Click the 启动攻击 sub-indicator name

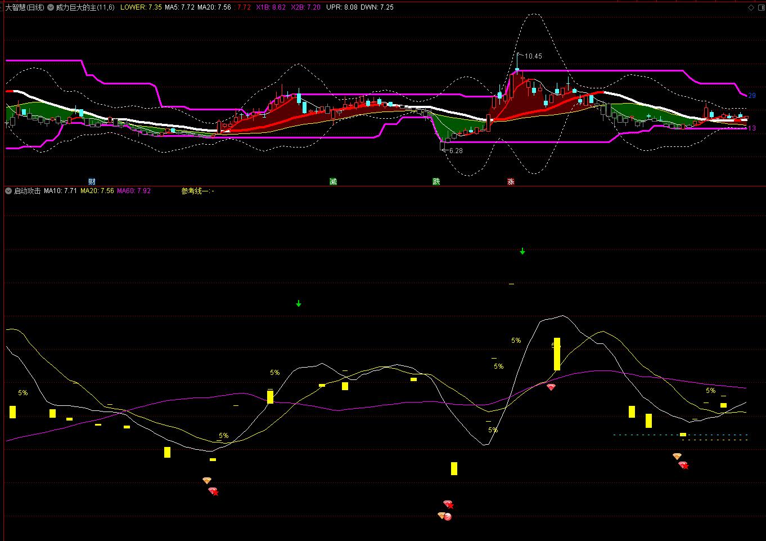point(27,191)
